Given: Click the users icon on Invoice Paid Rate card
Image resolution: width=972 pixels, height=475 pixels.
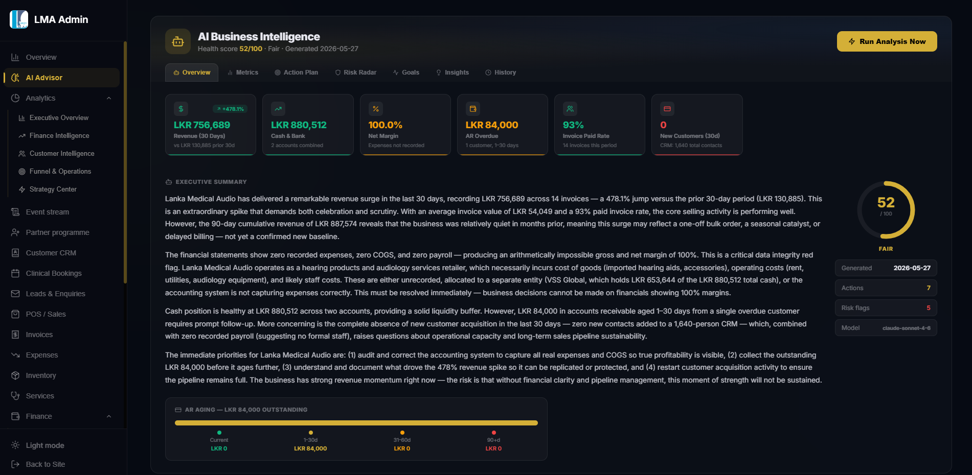Looking at the screenshot, I should pyautogui.click(x=570, y=109).
